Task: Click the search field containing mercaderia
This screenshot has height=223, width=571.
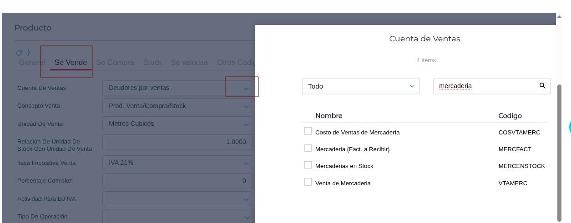Action: (485, 86)
